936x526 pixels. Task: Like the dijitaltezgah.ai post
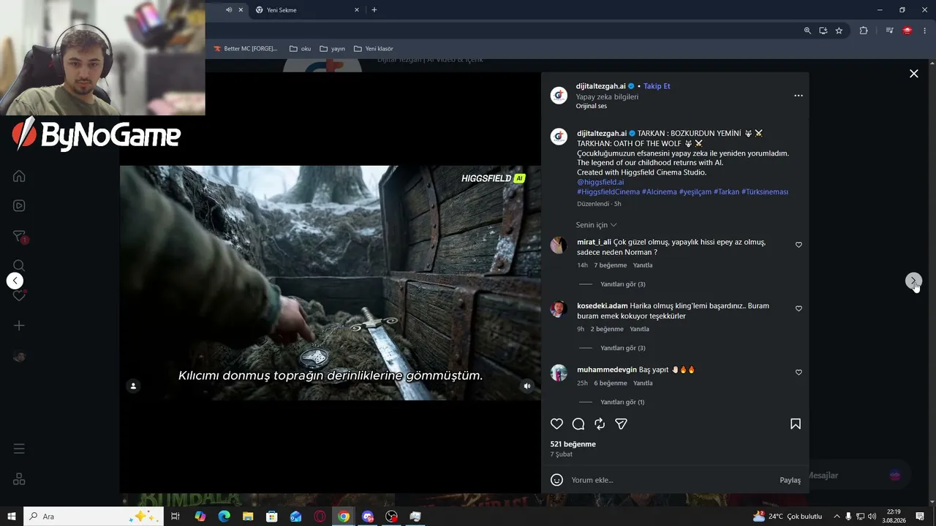556,424
